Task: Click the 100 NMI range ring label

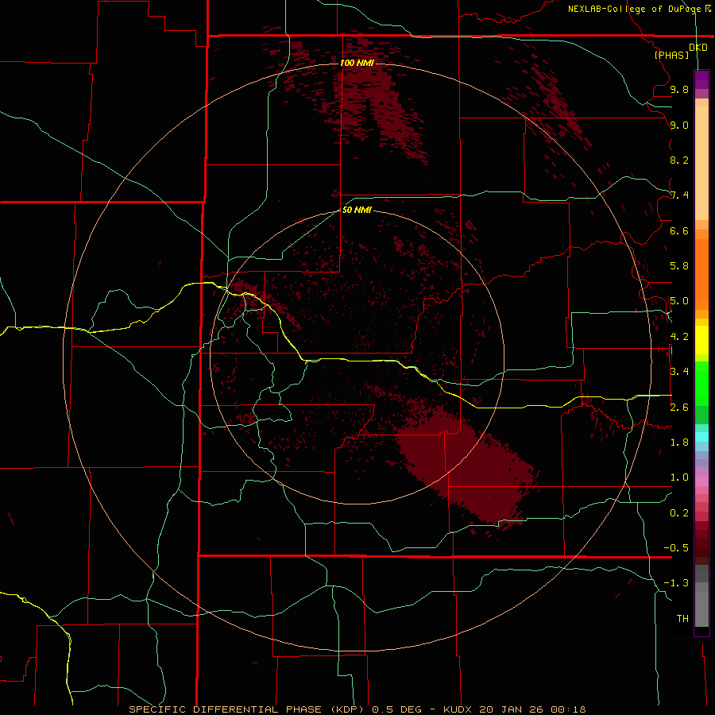Action: click(357, 63)
